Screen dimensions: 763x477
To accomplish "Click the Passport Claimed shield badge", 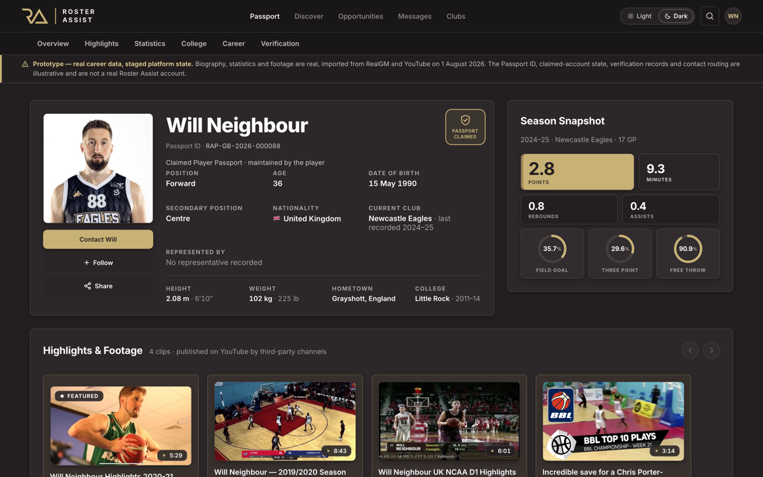I will coord(465,127).
